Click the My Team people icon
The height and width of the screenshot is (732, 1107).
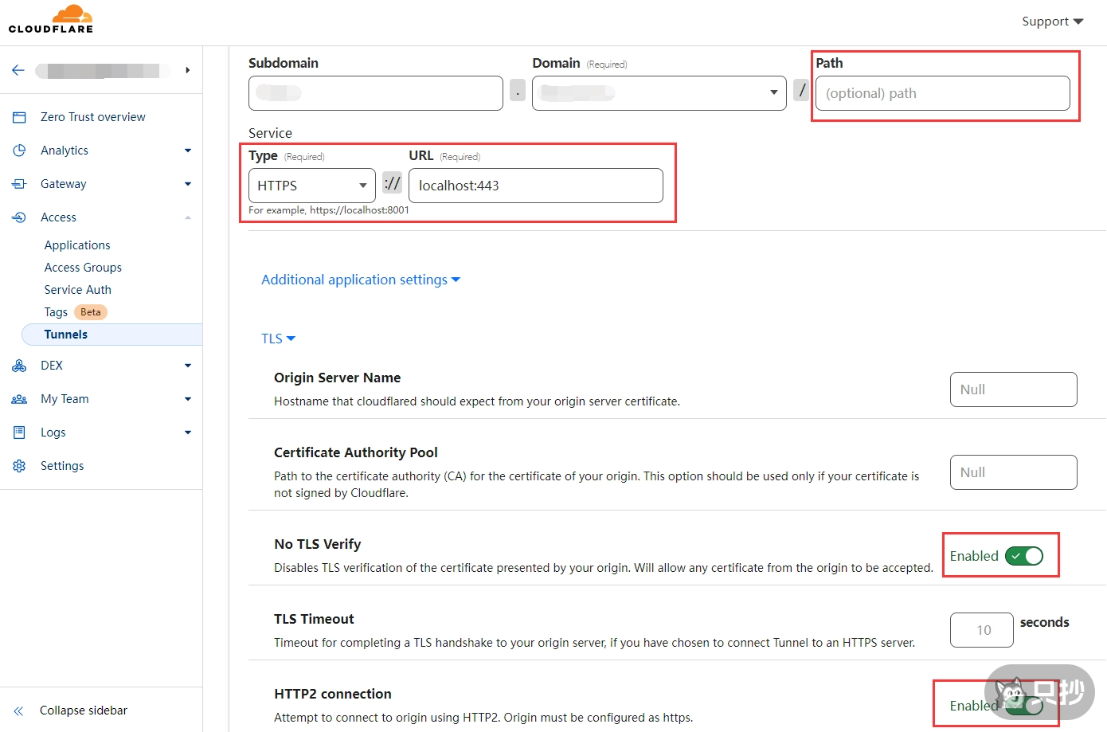pyautogui.click(x=19, y=399)
